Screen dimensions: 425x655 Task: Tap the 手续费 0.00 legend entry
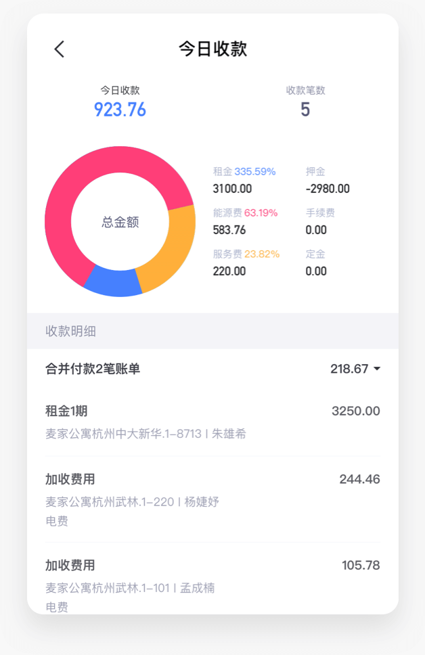click(320, 221)
